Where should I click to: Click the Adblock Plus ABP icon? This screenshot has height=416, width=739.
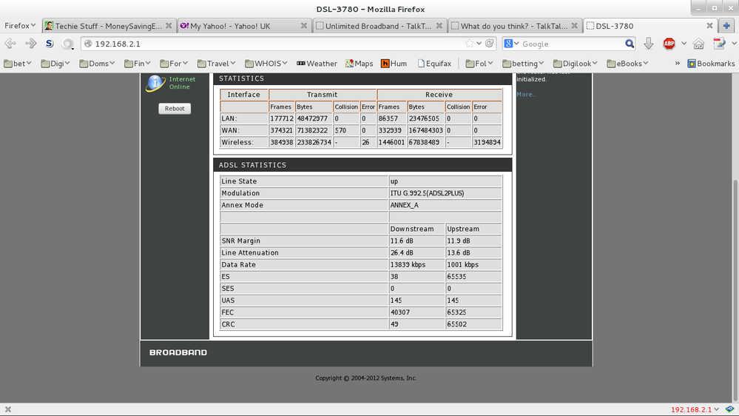[669, 44]
